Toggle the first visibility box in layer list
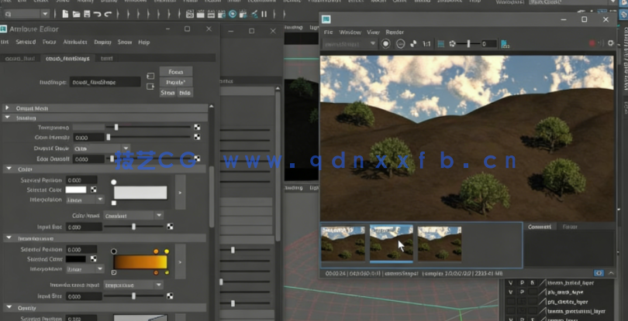Viewport: 628px width, 321px height. (510, 283)
